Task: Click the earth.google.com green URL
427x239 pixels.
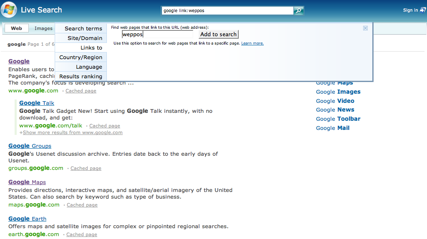Action: click(x=34, y=234)
